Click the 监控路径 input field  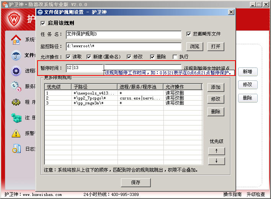[x=124, y=47]
